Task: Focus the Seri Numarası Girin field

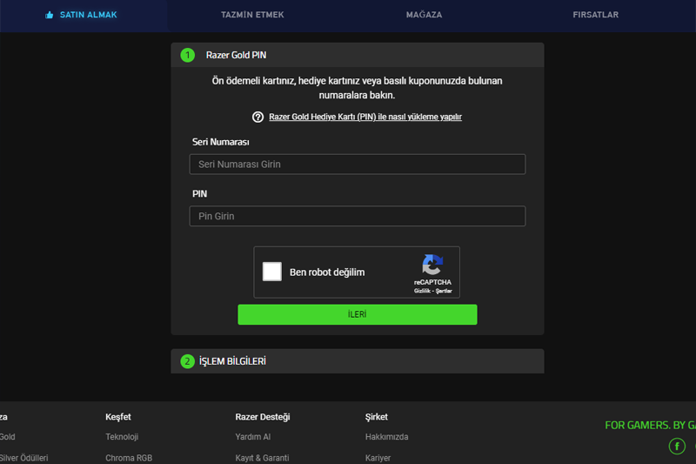Action: pos(358,165)
